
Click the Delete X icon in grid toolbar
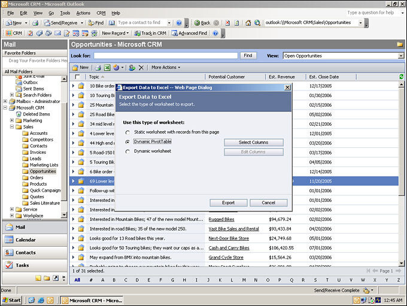[141, 68]
